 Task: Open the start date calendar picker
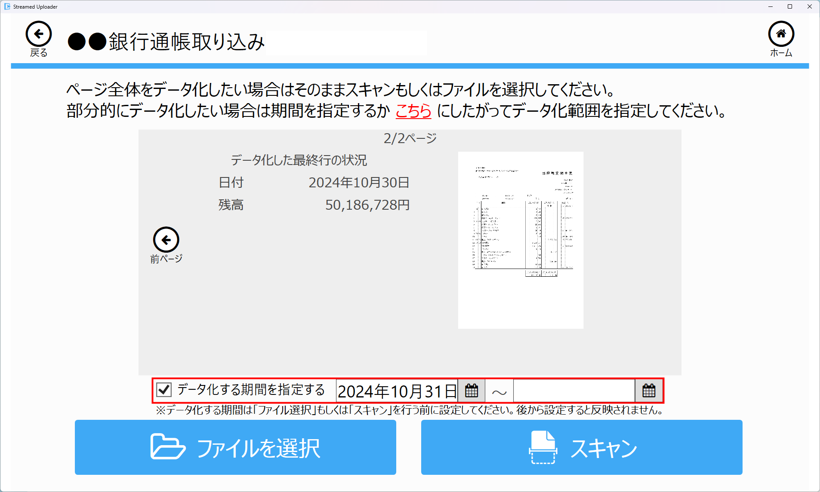(472, 391)
